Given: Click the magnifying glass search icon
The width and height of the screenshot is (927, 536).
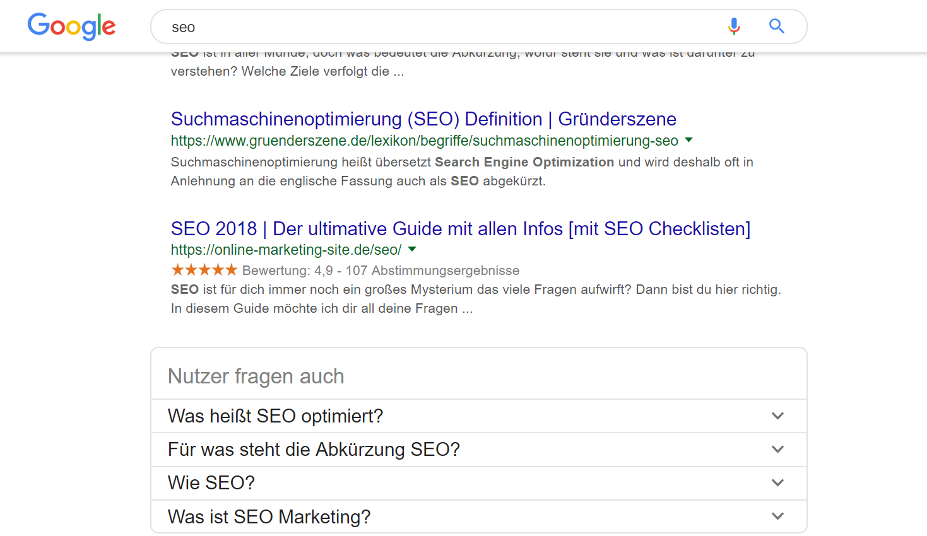Looking at the screenshot, I should tap(776, 26).
